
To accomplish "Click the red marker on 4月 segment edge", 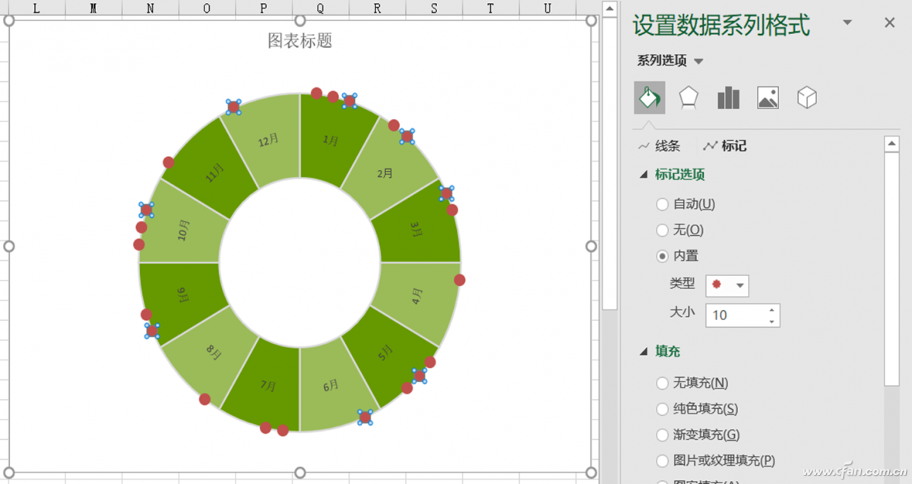I will click(460, 280).
